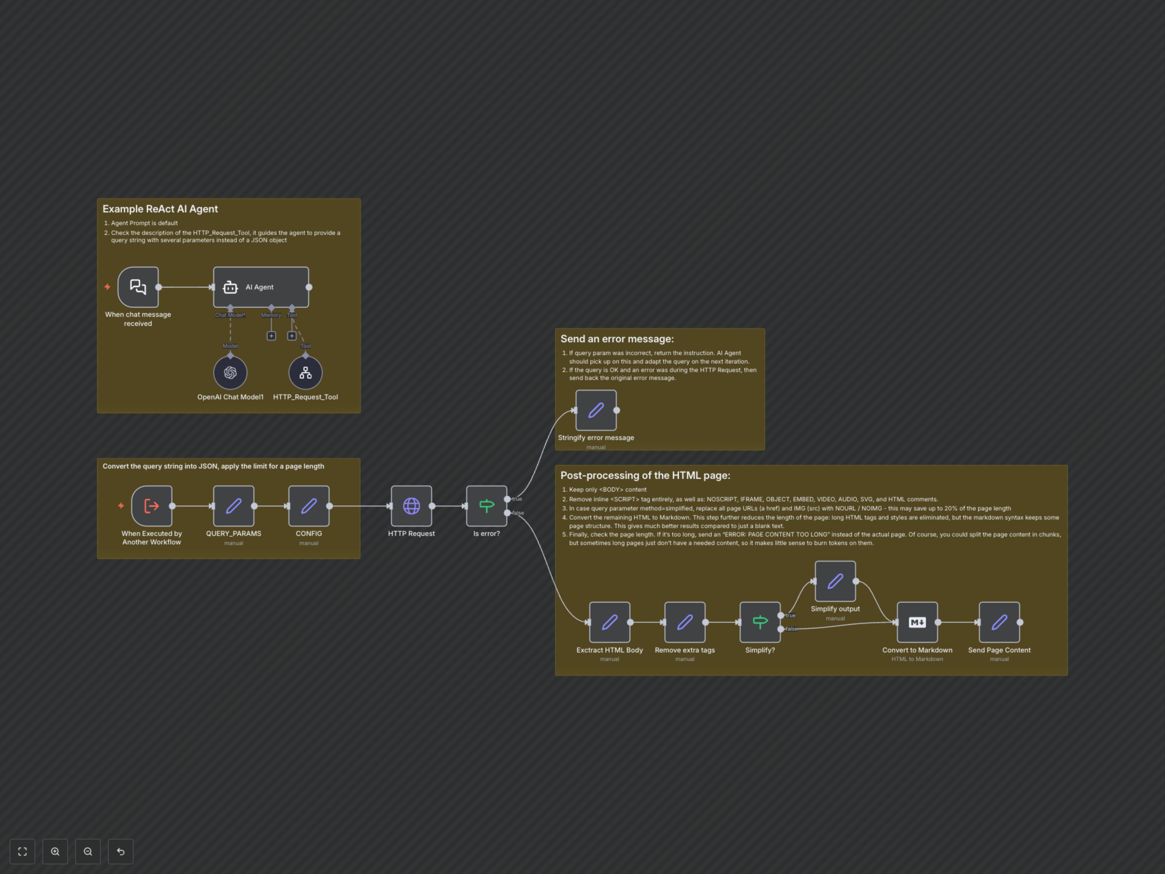Viewport: 1165px width, 874px height.
Task: Select the Send Page Content node
Action: pos(999,622)
